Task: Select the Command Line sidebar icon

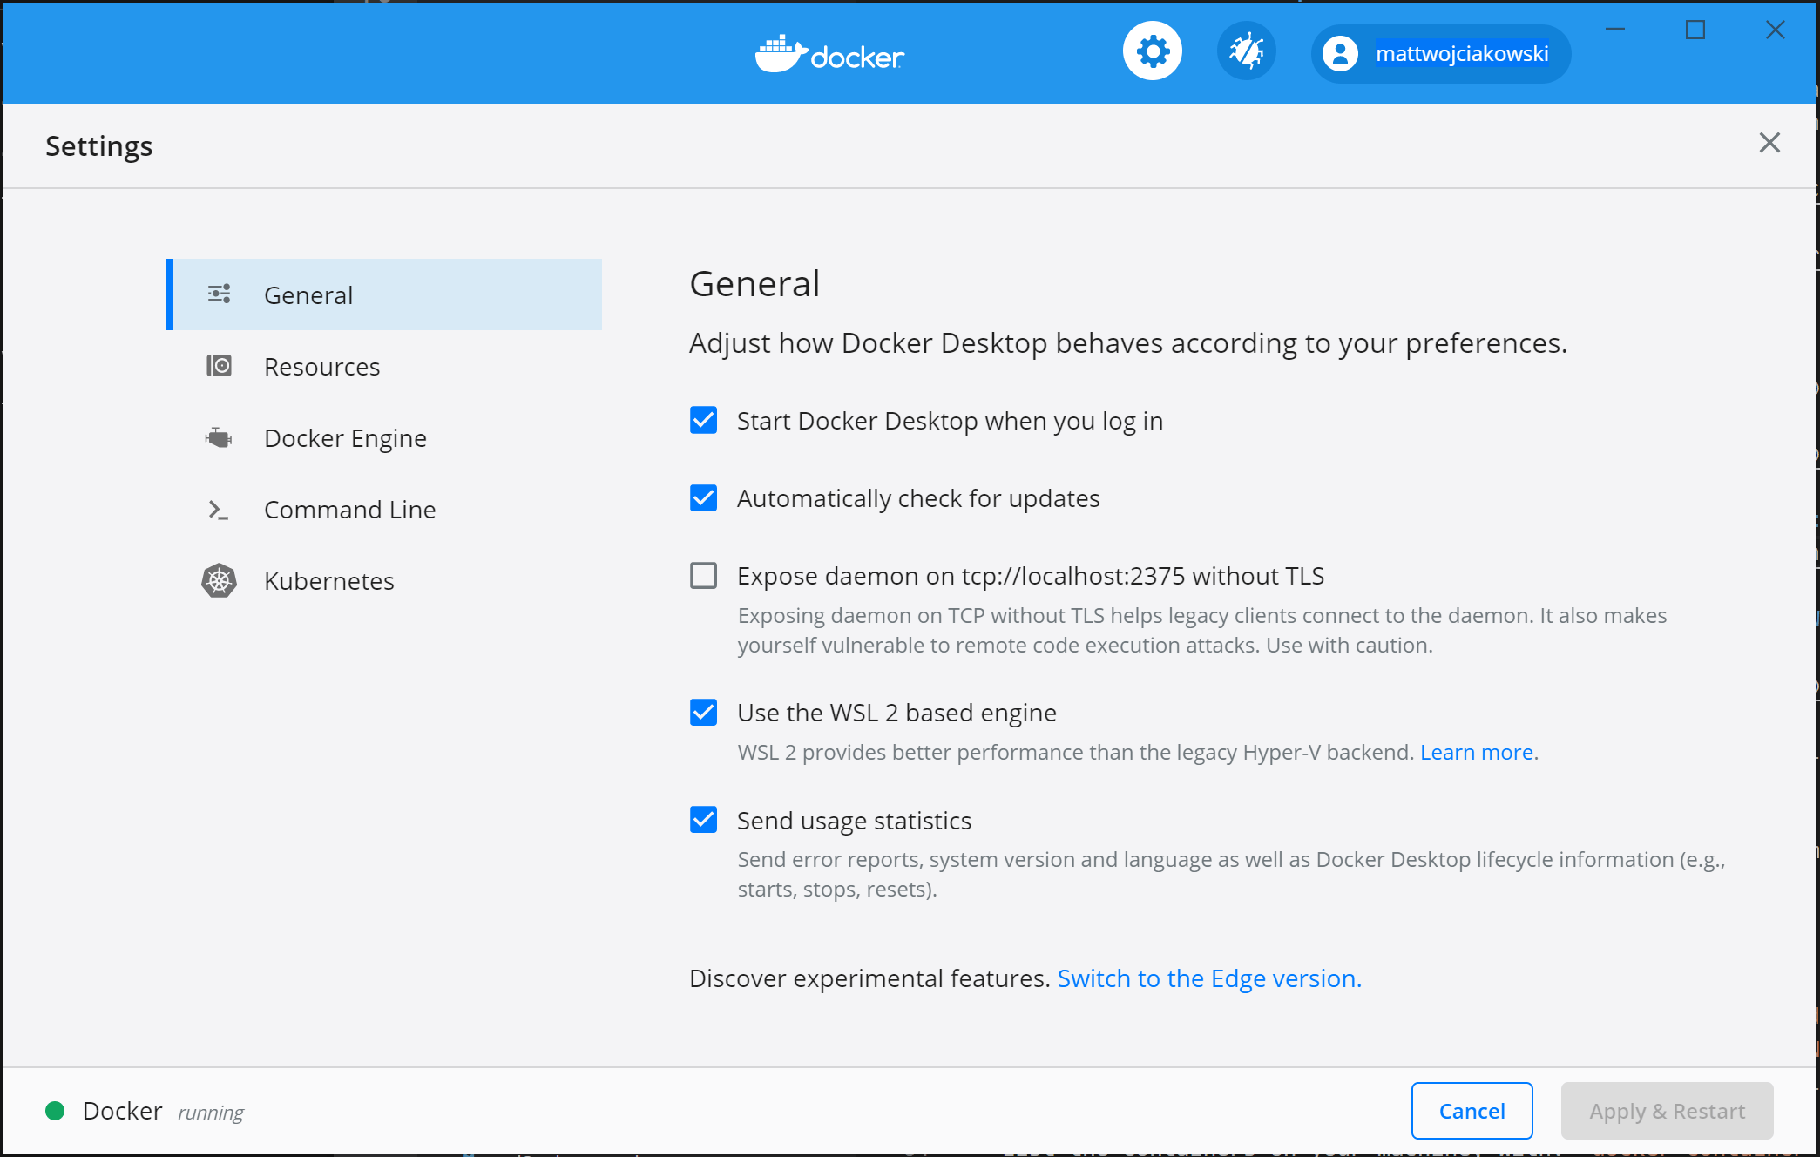Action: 216,510
